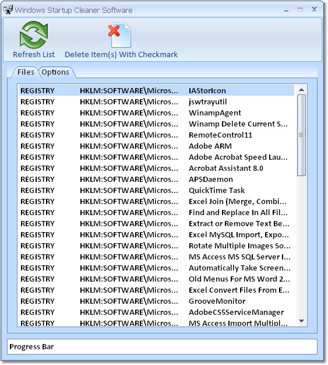Select the QuickTime Task entry

click(157, 190)
